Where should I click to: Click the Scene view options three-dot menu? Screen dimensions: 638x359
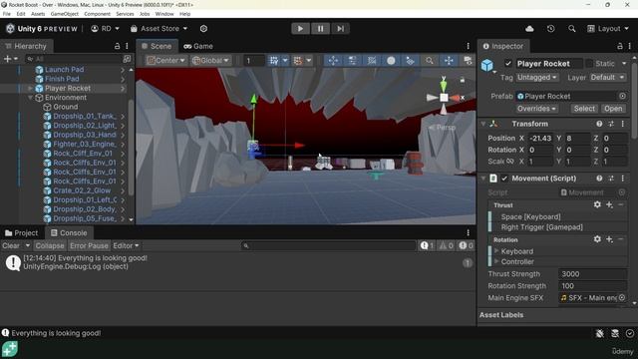coord(468,46)
